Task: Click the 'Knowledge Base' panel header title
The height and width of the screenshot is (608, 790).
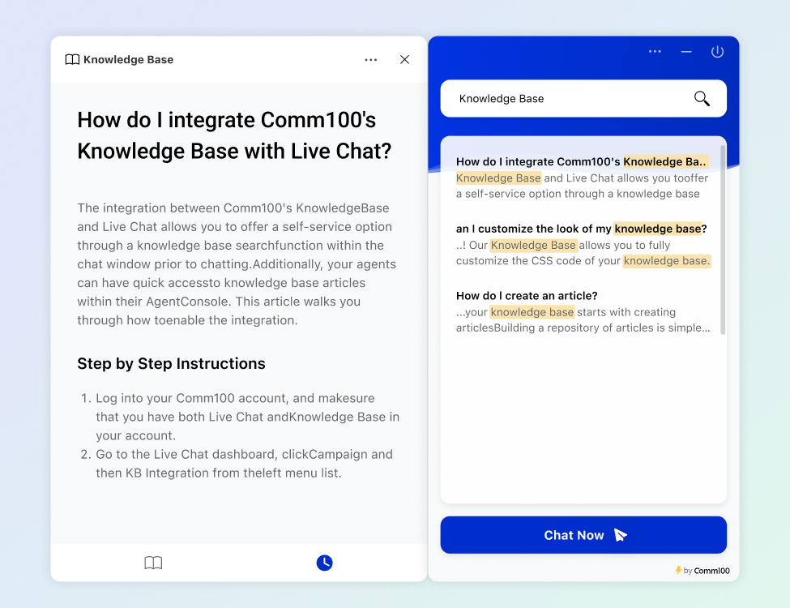Action: (x=129, y=59)
